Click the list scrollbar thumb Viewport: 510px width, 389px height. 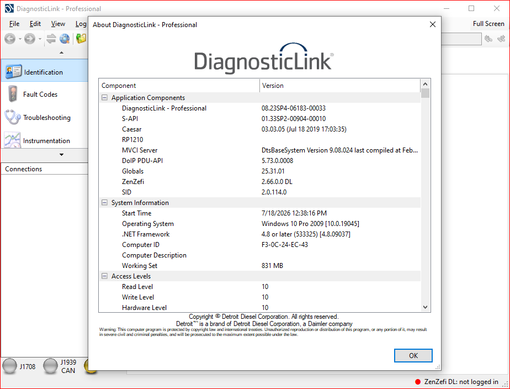(x=425, y=93)
